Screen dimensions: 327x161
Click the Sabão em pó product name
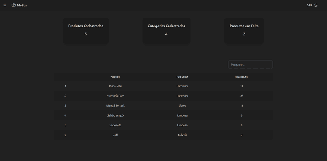click(x=115, y=115)
